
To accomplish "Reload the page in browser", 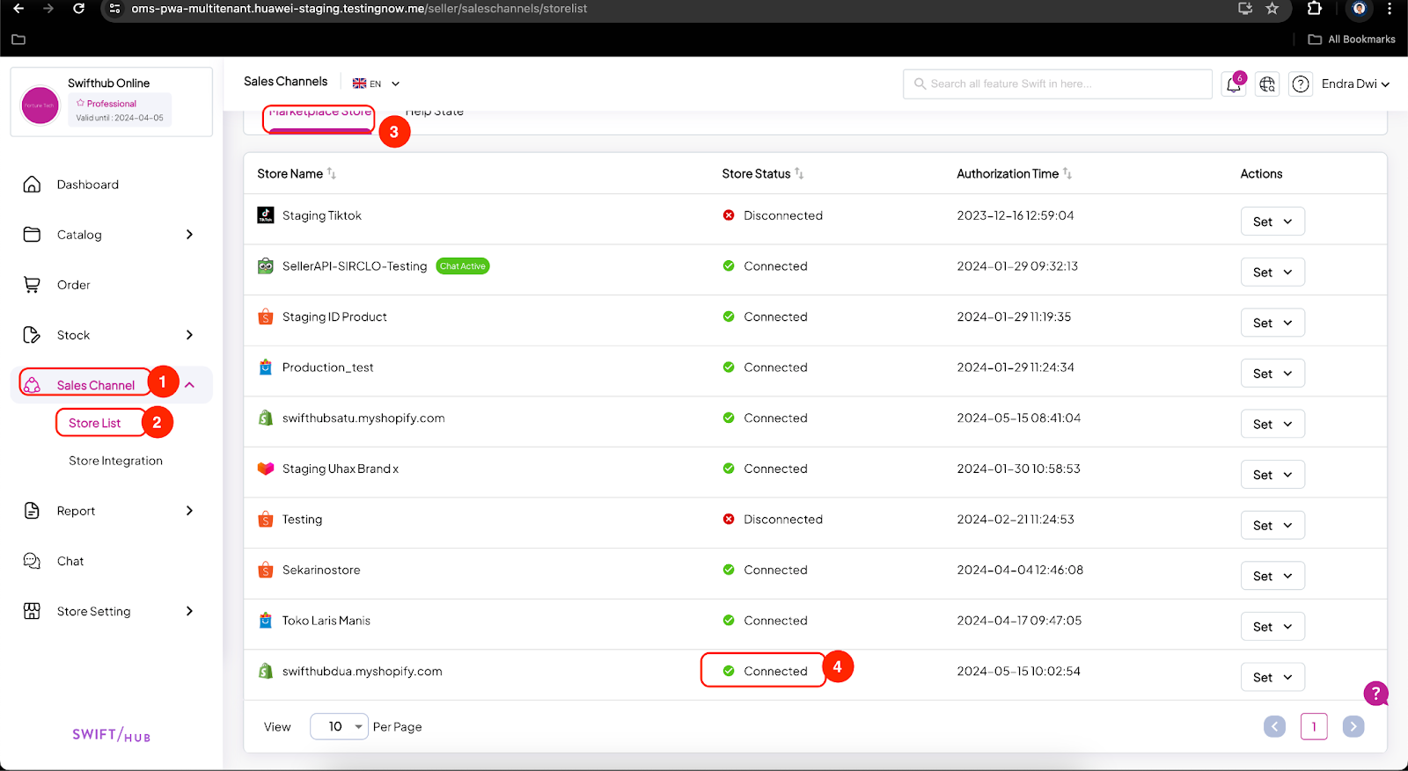I will [78, 9].
